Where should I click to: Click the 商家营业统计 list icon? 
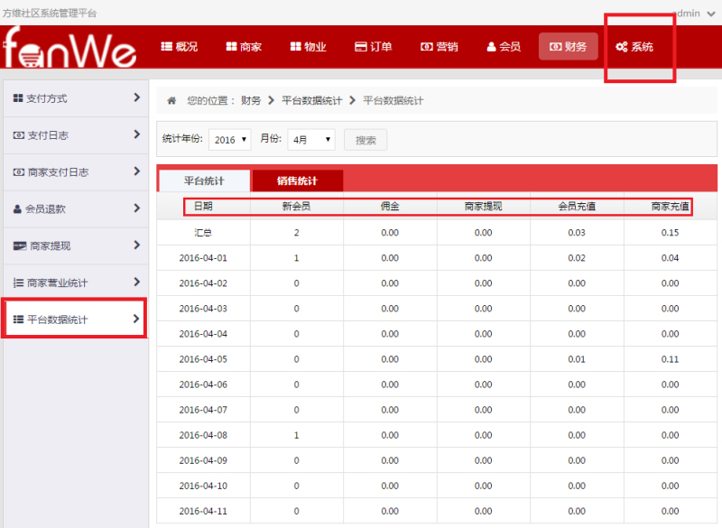point(18,283)
